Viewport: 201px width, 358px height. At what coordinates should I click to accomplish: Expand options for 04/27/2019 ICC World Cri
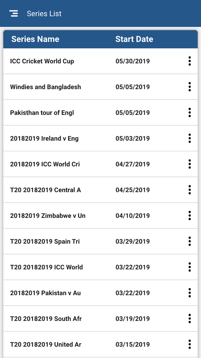click(190, 164)
